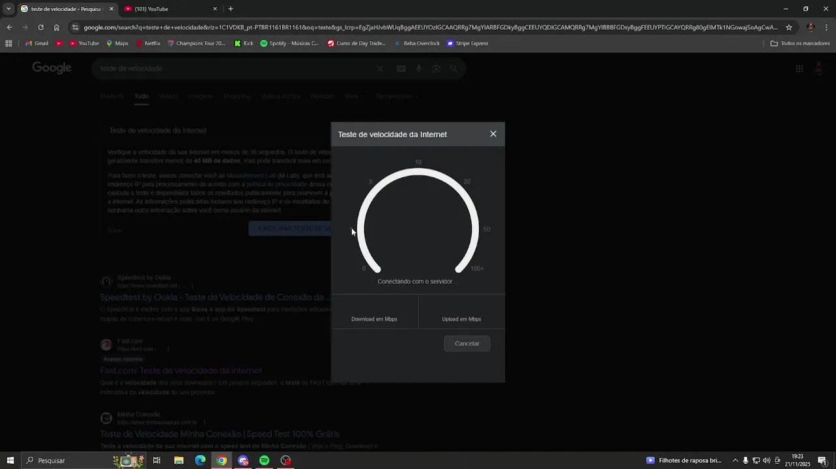Open the Champions Tour bookmark
836x469 pixels.
[x=196, y=44]
